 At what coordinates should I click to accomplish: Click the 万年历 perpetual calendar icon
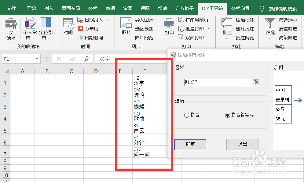80,29
